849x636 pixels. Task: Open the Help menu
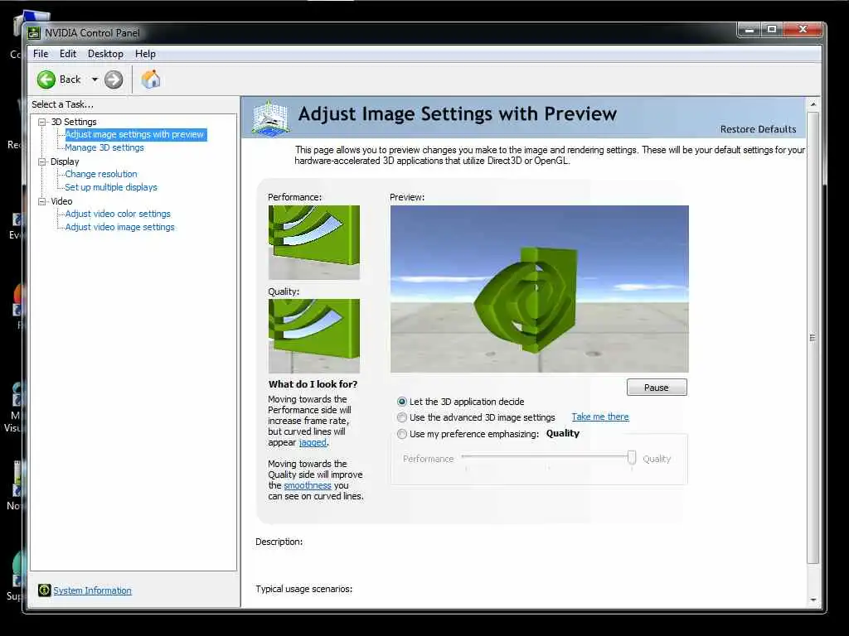coord(145,54)
